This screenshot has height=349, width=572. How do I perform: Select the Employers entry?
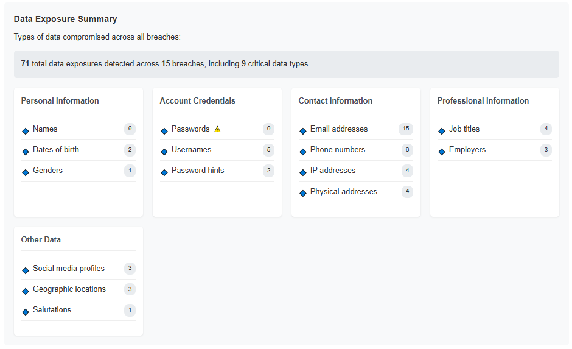click(x=494, y=150)
